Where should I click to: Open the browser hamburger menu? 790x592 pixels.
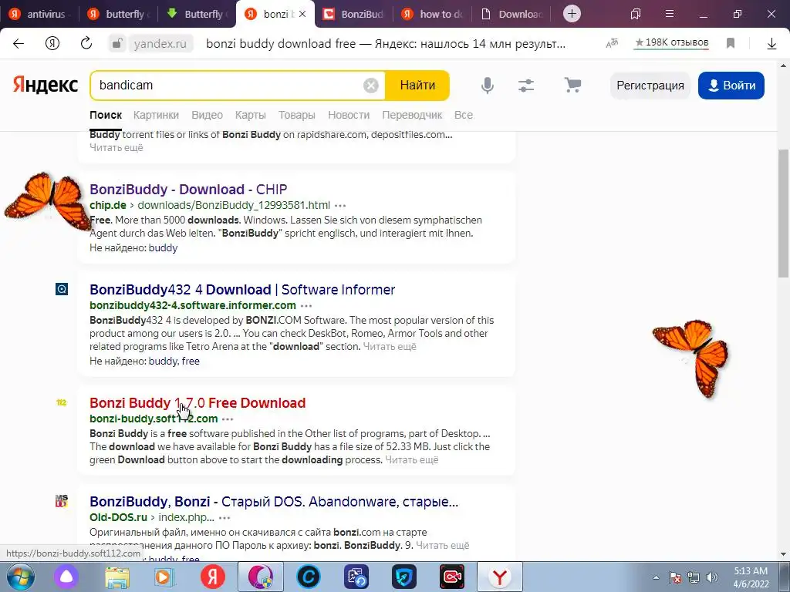click(x=670, y=14)
